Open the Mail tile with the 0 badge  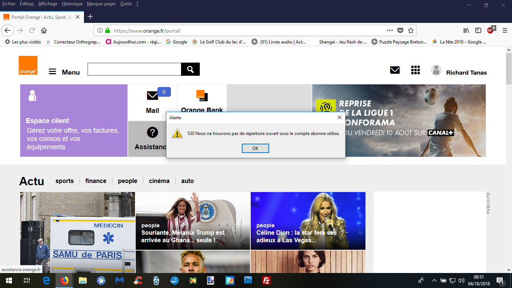point(153,102)
